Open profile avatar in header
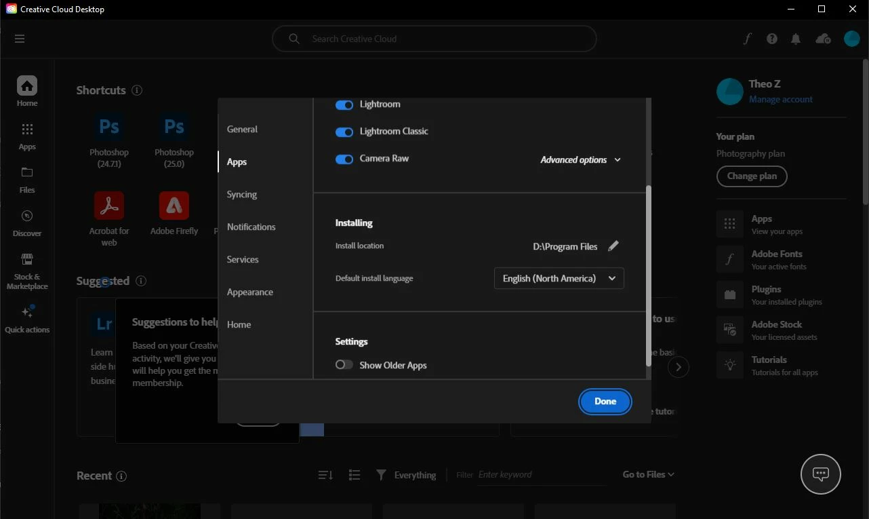Screen dimensions: 869x519 tap(852, 39)
